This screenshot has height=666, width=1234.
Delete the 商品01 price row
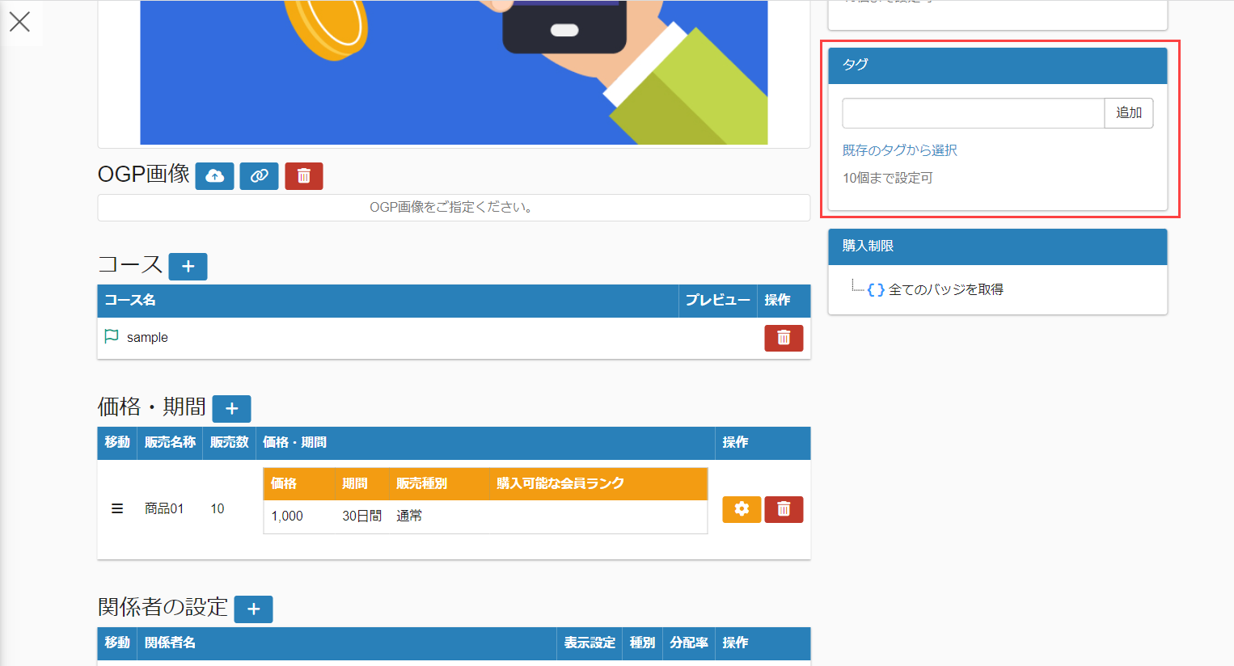(783, 509)
